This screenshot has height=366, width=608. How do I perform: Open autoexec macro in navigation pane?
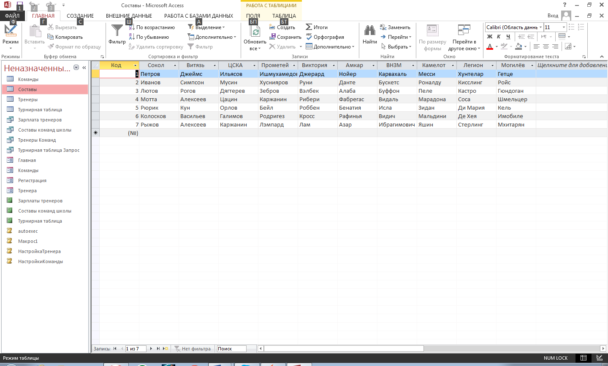pos(28,231)
